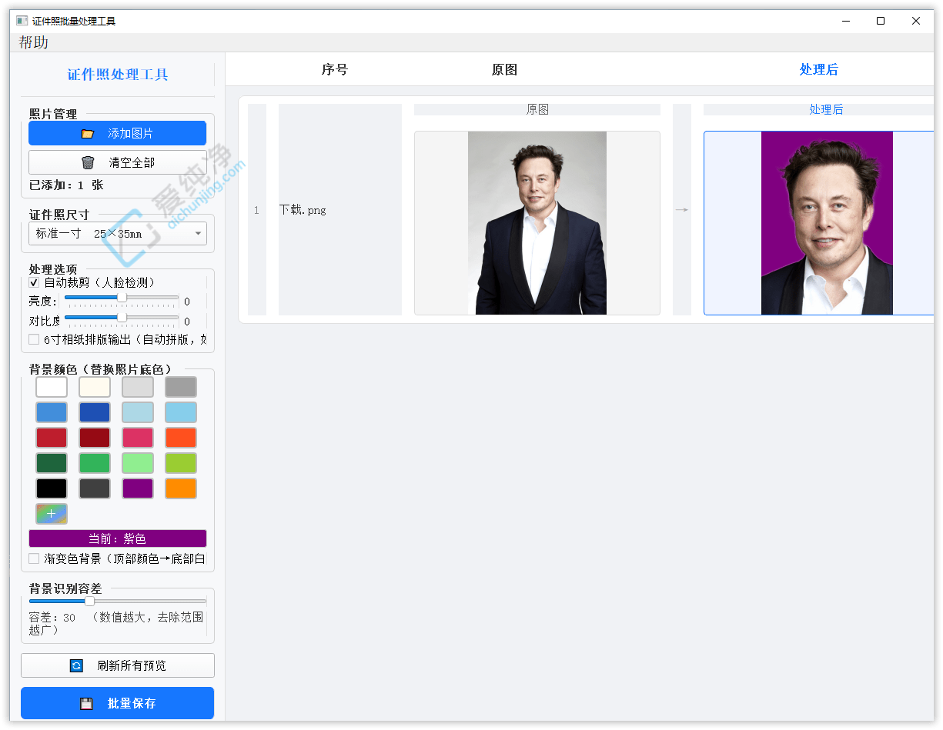Select the medium blue background swatch
This screenshot has width=943, height=730.
point(52,412)
